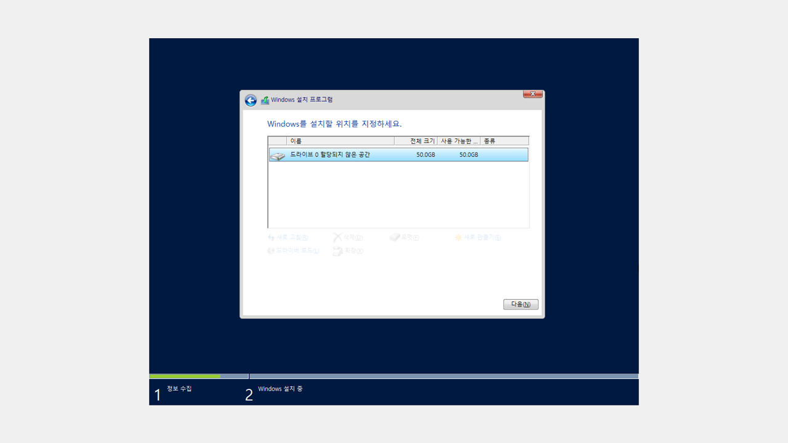
Task: Click the 50.0GB value under 전체 크기
Action: (x=425, y=155)
